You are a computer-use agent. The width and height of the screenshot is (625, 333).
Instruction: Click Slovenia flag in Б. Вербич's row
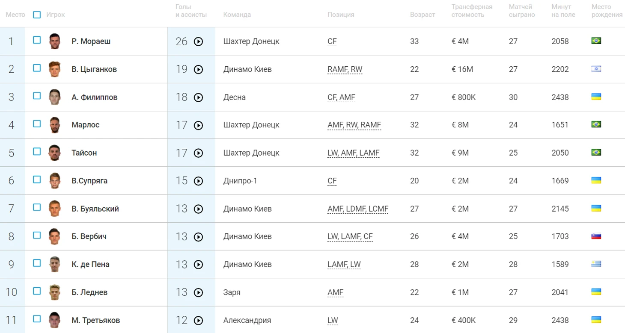click(x=596, y=236)
